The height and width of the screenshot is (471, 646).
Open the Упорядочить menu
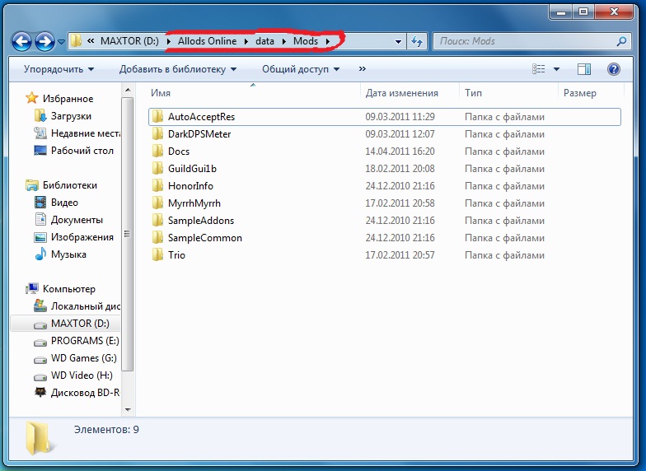tap(59, 69)
